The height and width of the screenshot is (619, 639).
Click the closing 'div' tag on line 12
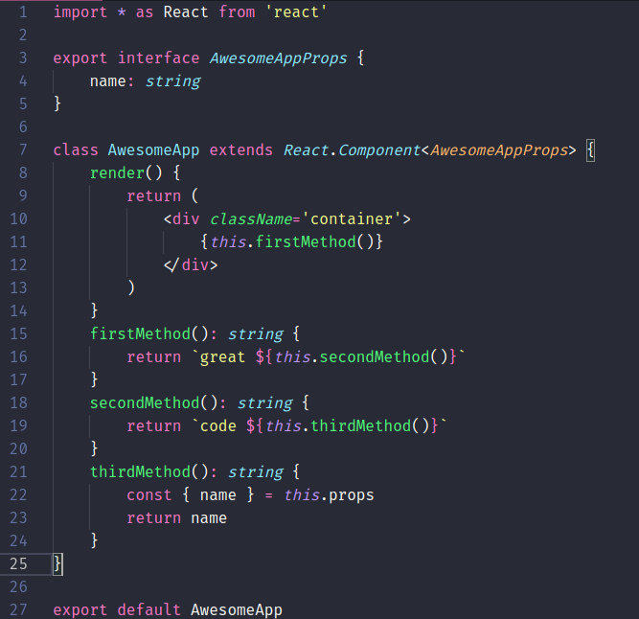pyautogui.click(x=194, y=264)
